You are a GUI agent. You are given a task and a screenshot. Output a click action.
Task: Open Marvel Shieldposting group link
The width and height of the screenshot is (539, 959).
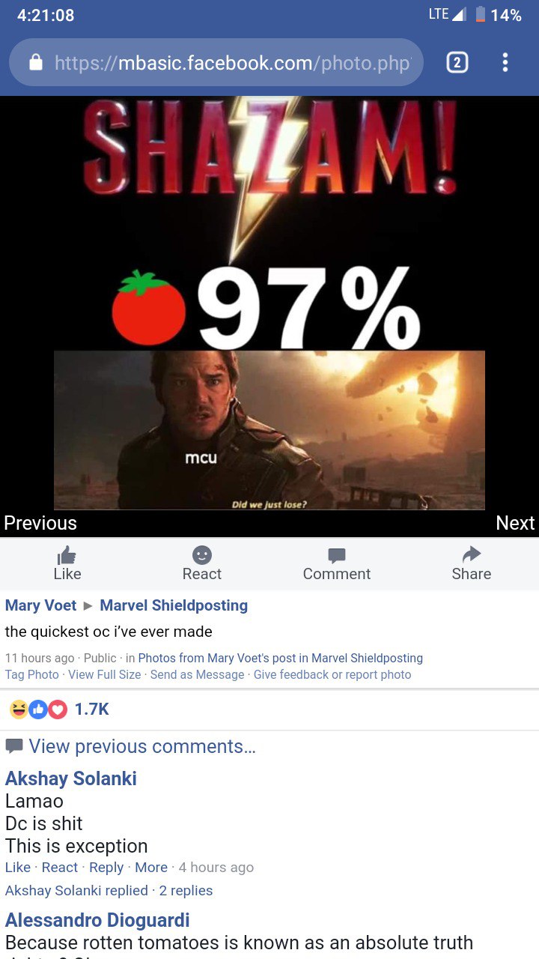tap(174, 605)
